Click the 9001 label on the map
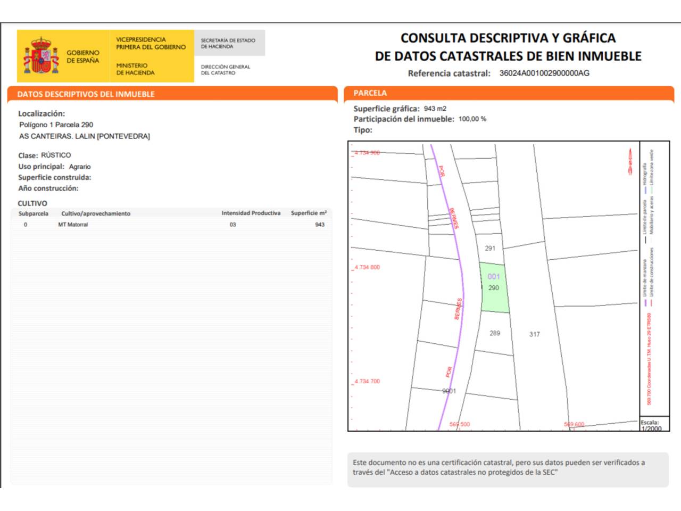Viewport: 681px width, 511px height. tap(449, 391)
